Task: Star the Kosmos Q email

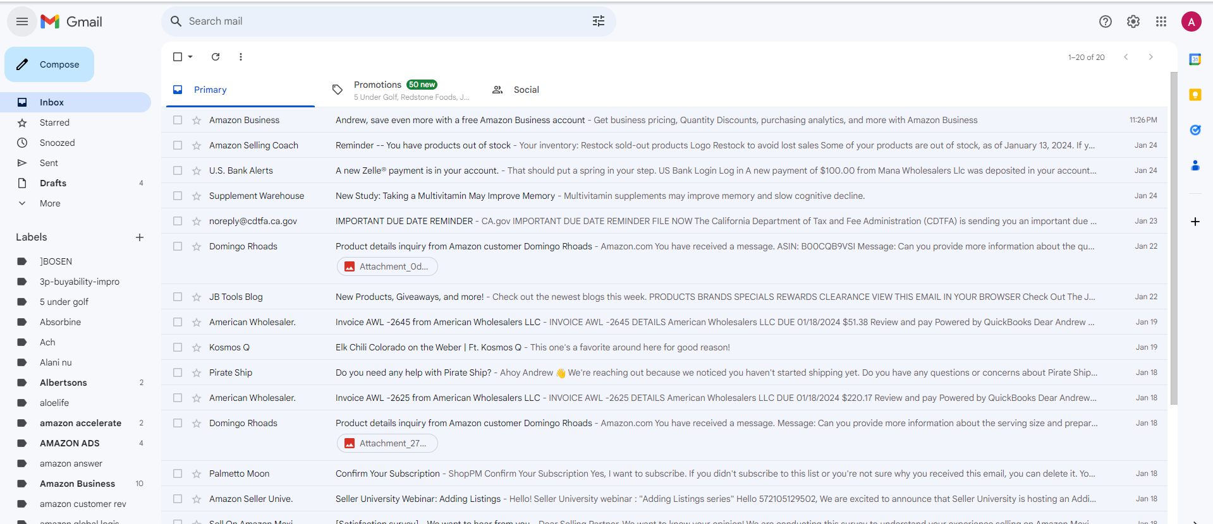Action: click(x=197, y=347)
